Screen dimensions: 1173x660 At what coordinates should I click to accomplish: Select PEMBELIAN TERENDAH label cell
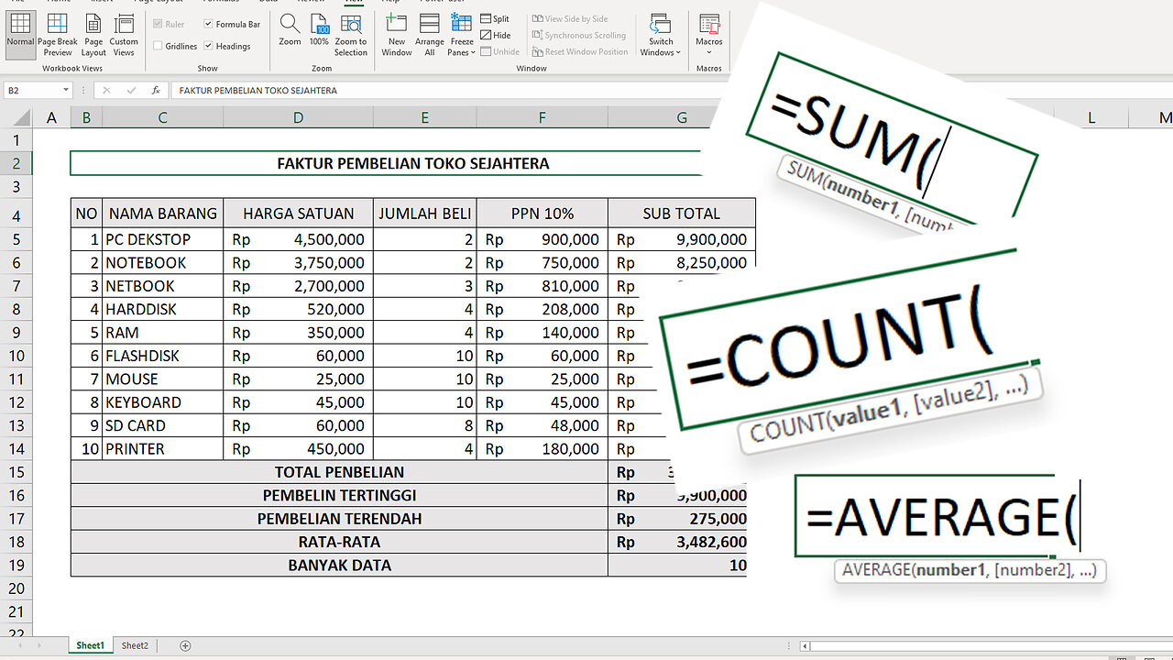click(339, 519)
